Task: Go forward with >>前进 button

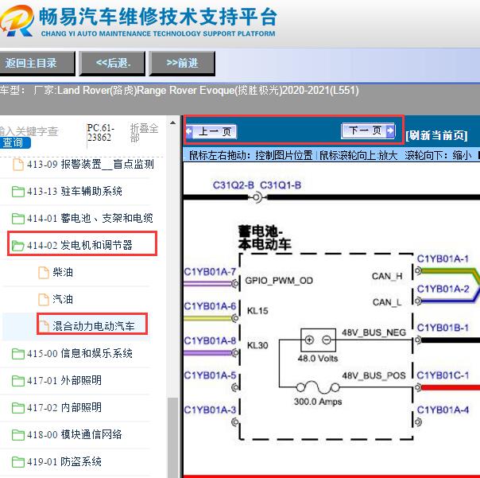Action: click(182, 64)
